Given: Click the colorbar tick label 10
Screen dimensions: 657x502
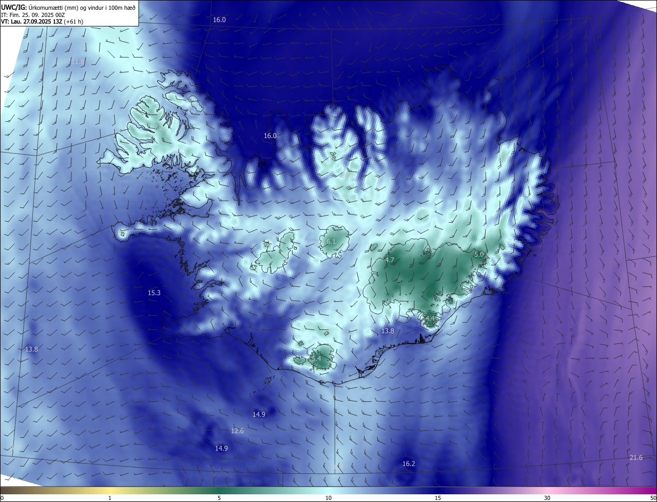Looking at the screenshot, I should point(328,498).
